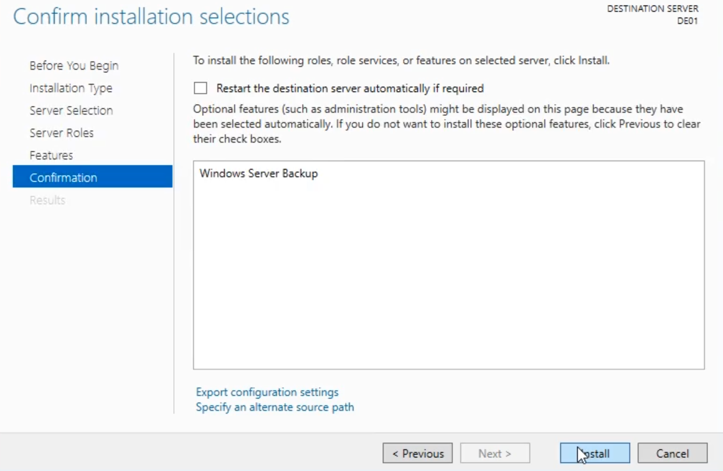This screenshot has height=471, width=723.
Task: Select the highlighted Confirmation step
Action: (64, 178)
